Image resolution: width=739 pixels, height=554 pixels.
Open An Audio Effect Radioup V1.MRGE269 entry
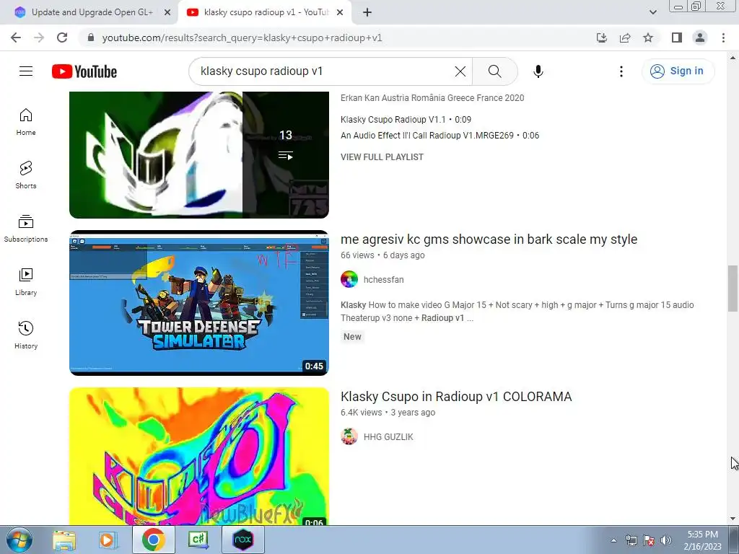point(440,136)
